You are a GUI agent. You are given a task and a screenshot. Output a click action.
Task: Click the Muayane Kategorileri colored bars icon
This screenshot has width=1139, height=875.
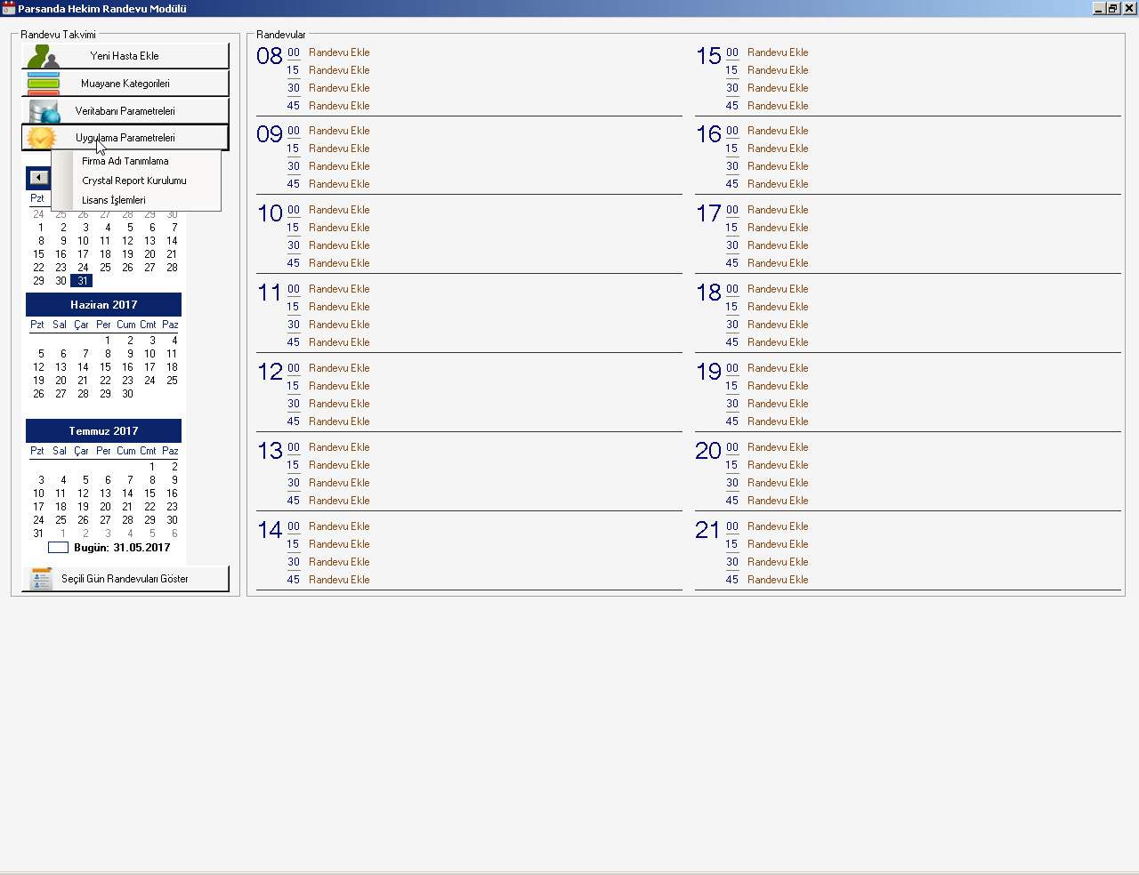pyautogui.click(x=43, y=84)
